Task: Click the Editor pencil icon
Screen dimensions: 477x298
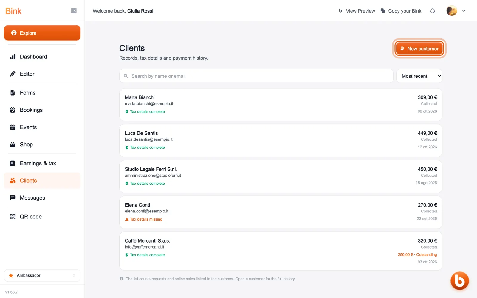Action: [x=13, y=74]
